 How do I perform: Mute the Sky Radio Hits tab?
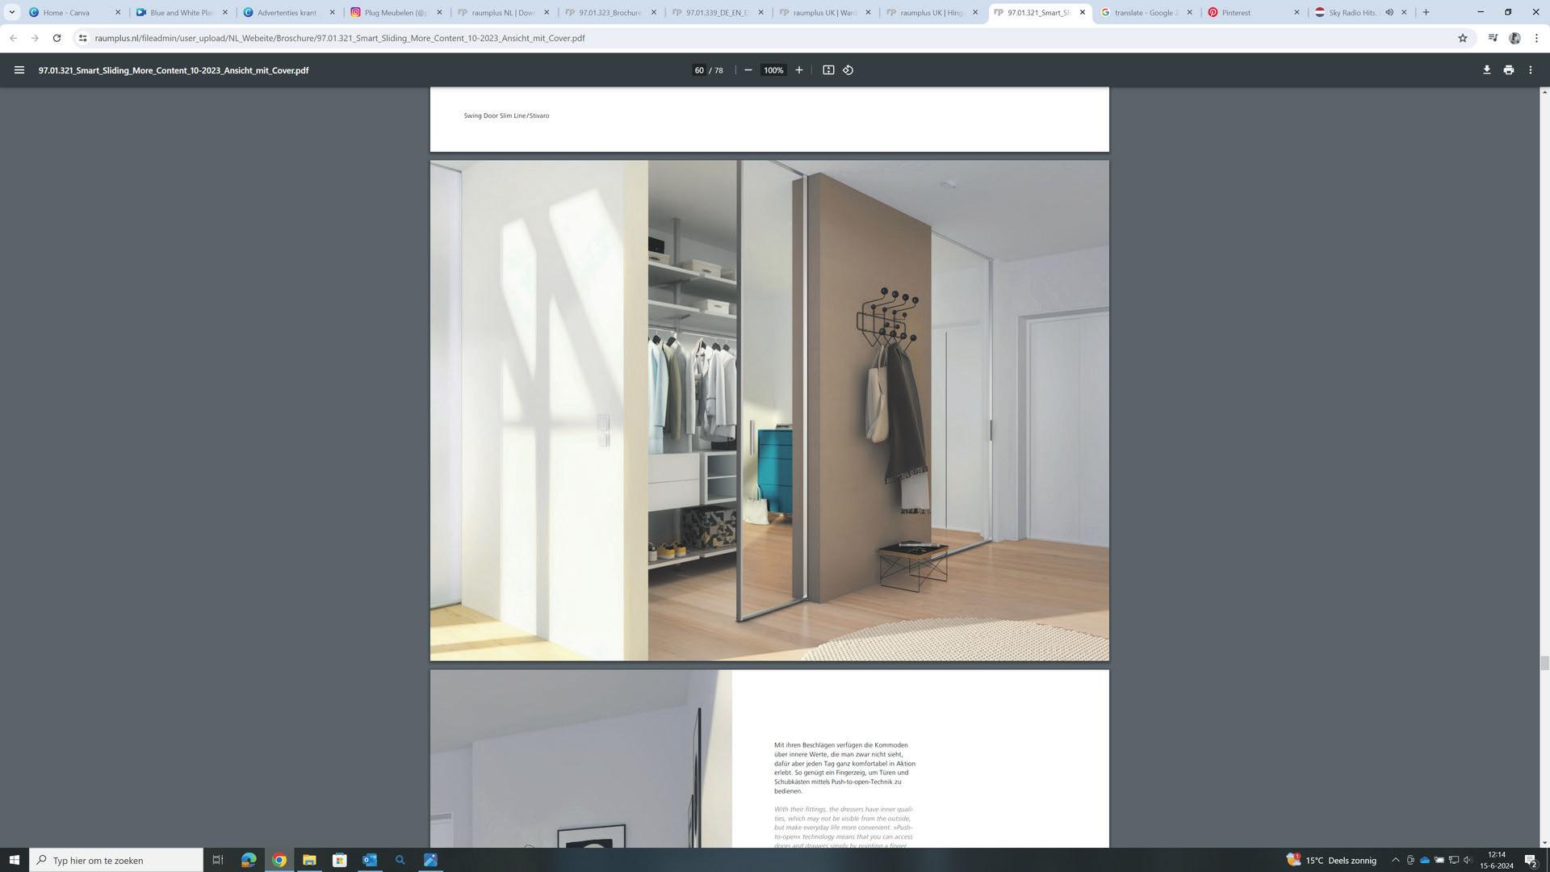(x=1389, y=12)
